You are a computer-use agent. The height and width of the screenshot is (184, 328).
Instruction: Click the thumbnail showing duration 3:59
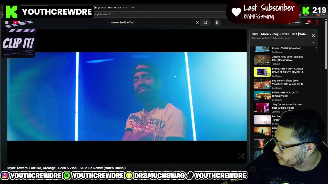coord(262,120)
